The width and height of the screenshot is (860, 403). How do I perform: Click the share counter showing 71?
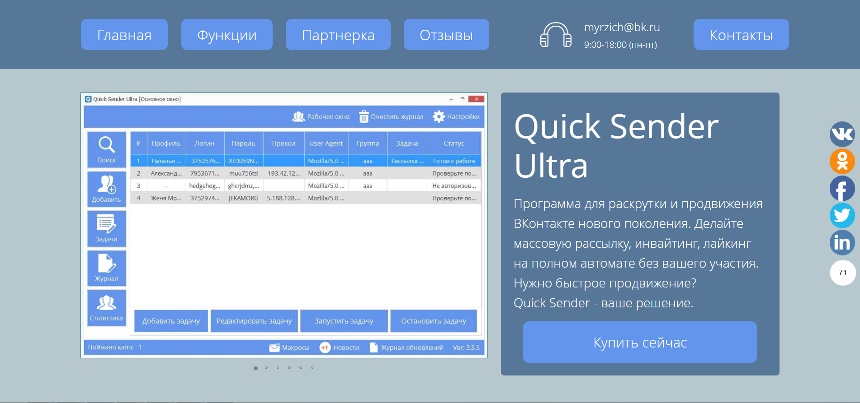[x=842, y=273]
